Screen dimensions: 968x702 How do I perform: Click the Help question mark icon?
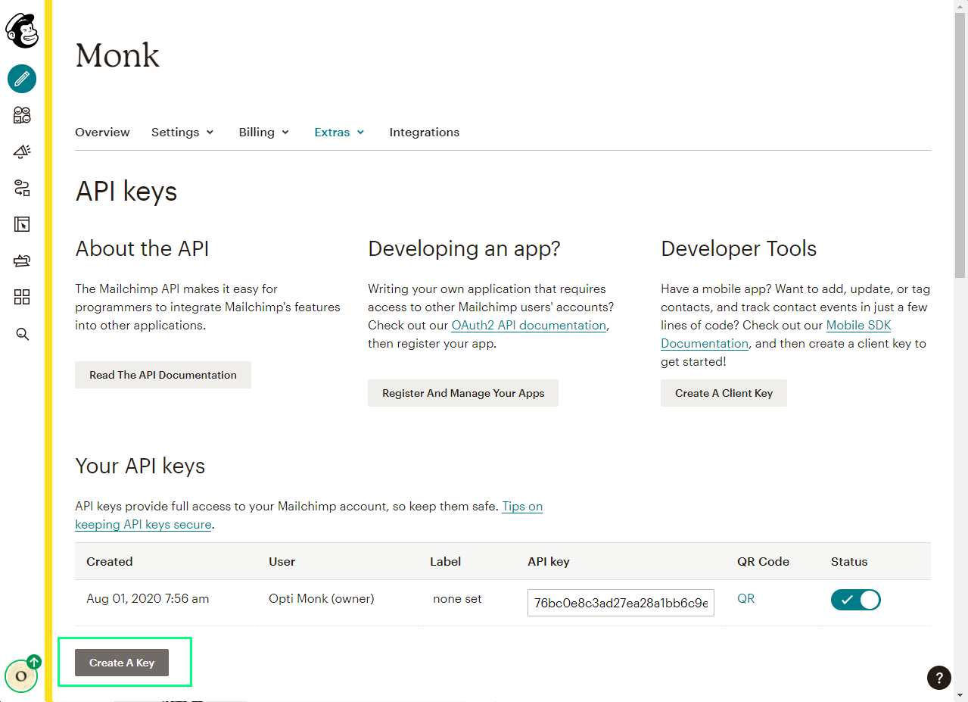pos(939,678)
